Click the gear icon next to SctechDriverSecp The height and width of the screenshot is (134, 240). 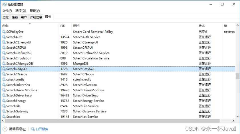pos(4,95)
